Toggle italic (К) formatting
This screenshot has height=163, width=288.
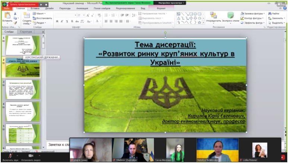pos(62,21)
